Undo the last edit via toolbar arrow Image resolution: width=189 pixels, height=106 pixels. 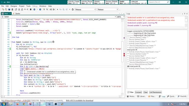click(x=25, y=9)
